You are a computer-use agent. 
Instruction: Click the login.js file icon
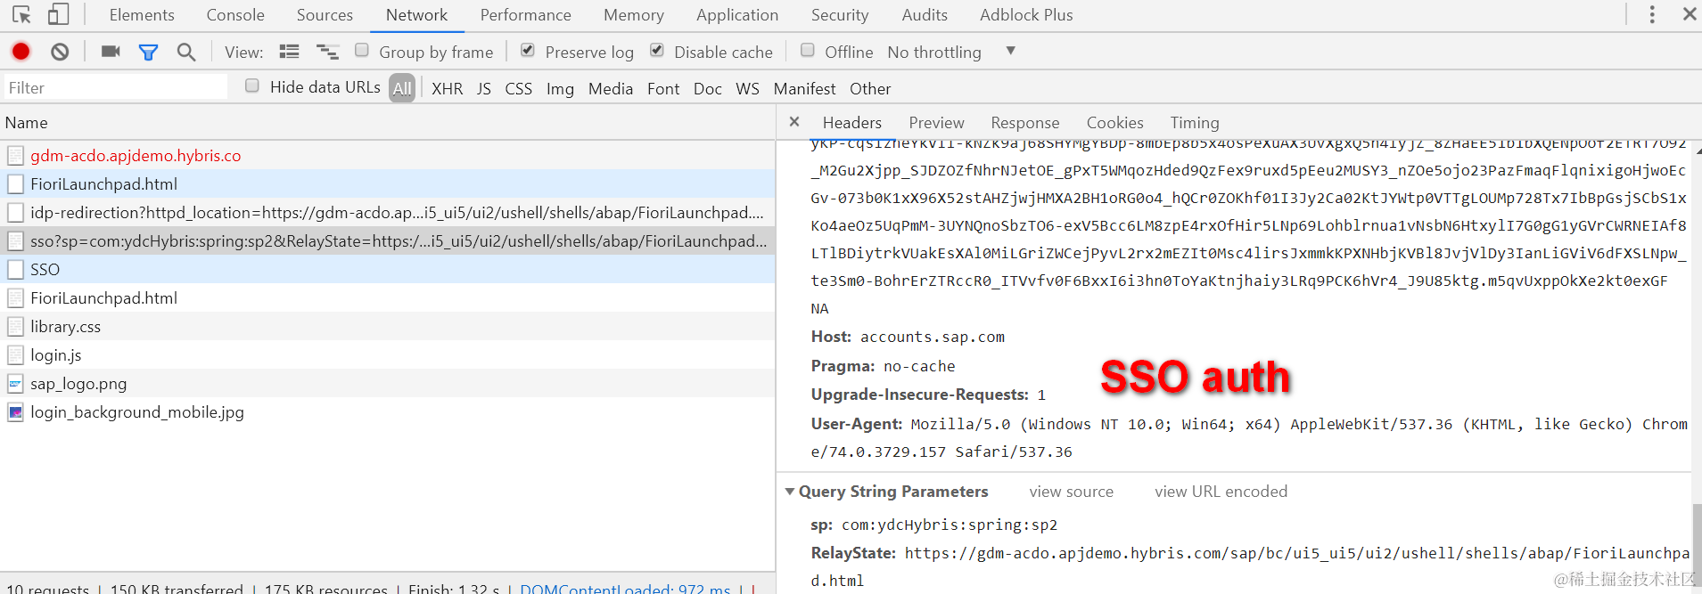click(x=15, y=355)
